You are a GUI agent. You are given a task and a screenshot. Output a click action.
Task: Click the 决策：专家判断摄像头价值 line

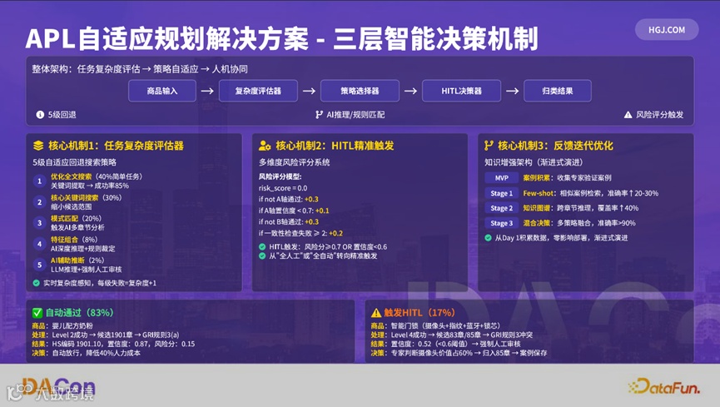coord(459,353)
